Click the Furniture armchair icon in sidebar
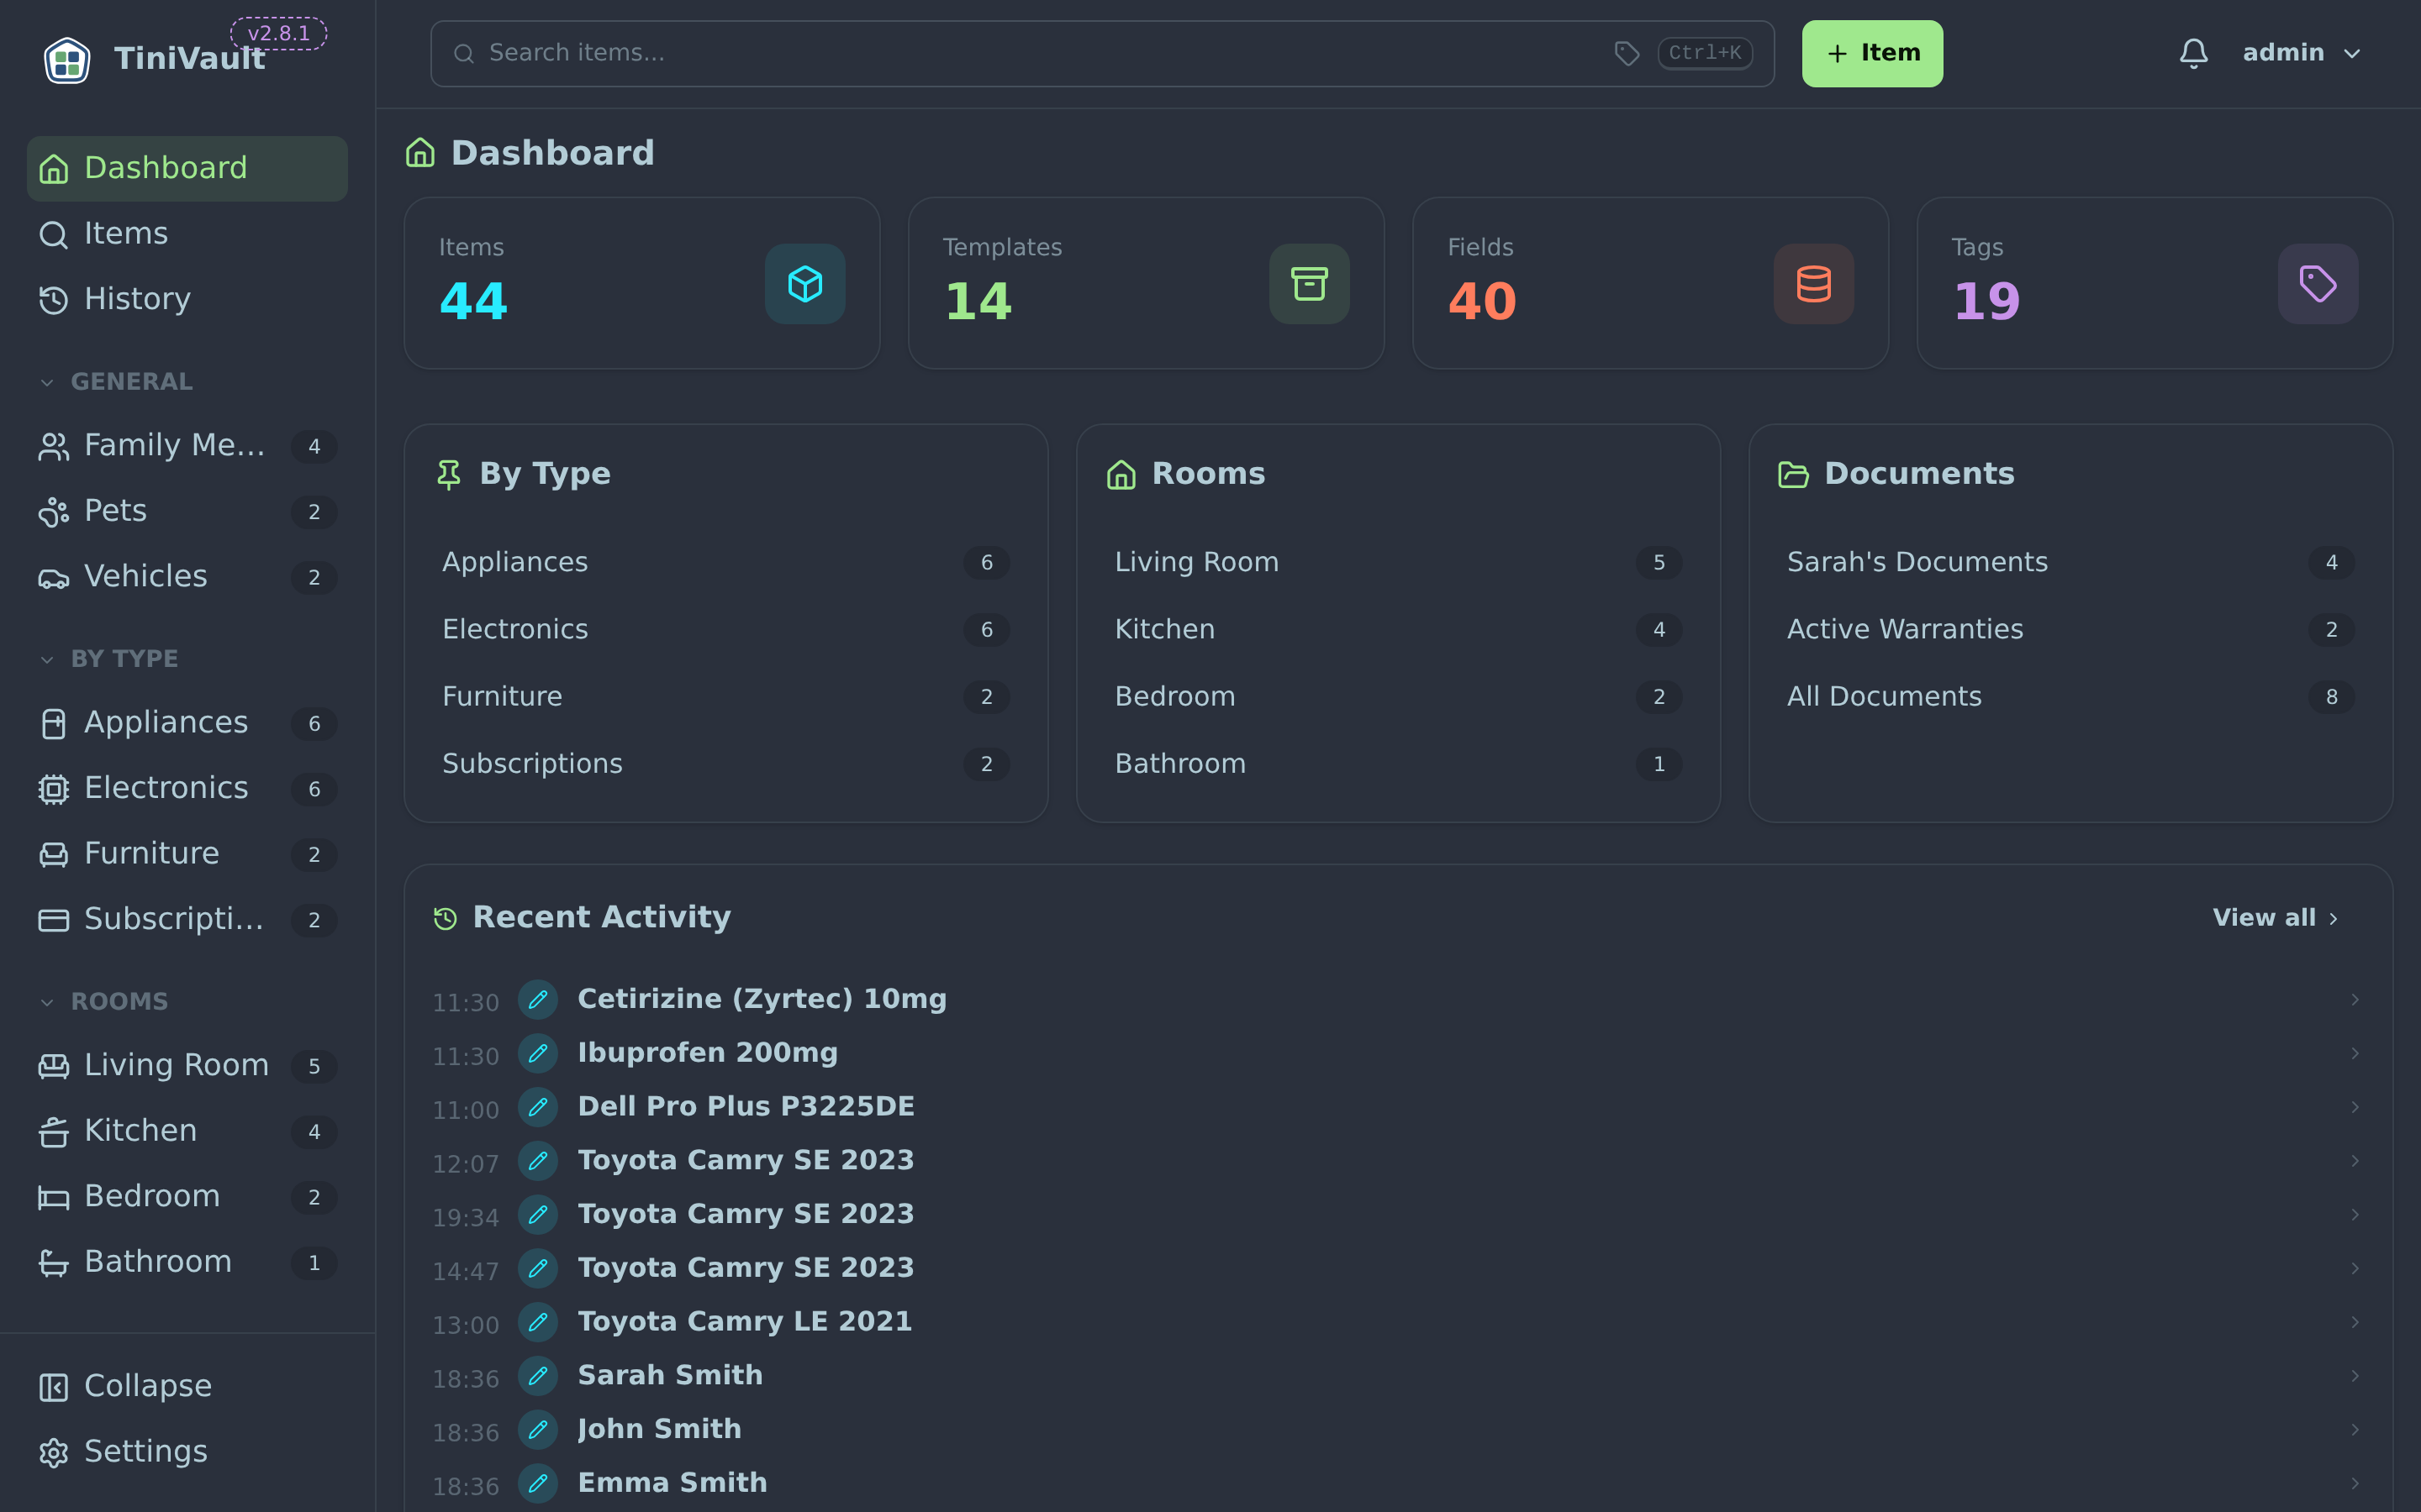The height and width of the screenshot is (1512, 2421). (53, 854)
